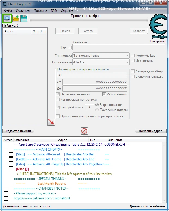Open Настройки under the logo
The image size is (169, 211).
pos(158,41)
